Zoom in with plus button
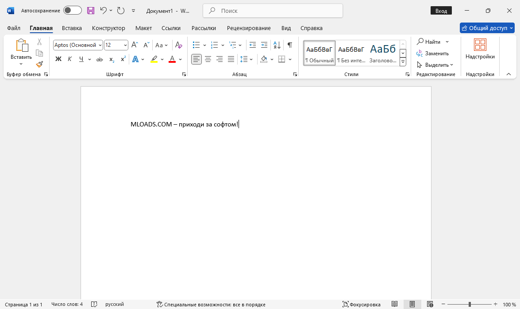The height and width of the screenshot is (309, 520). 496,304
